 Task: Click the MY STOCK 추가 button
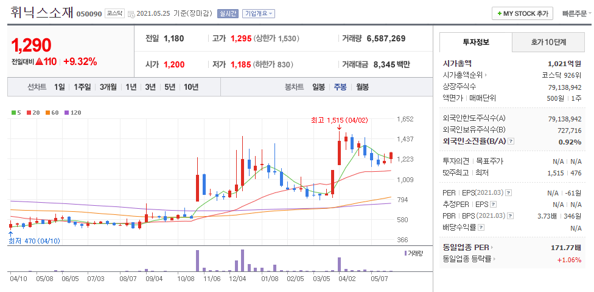coord(522,13)
